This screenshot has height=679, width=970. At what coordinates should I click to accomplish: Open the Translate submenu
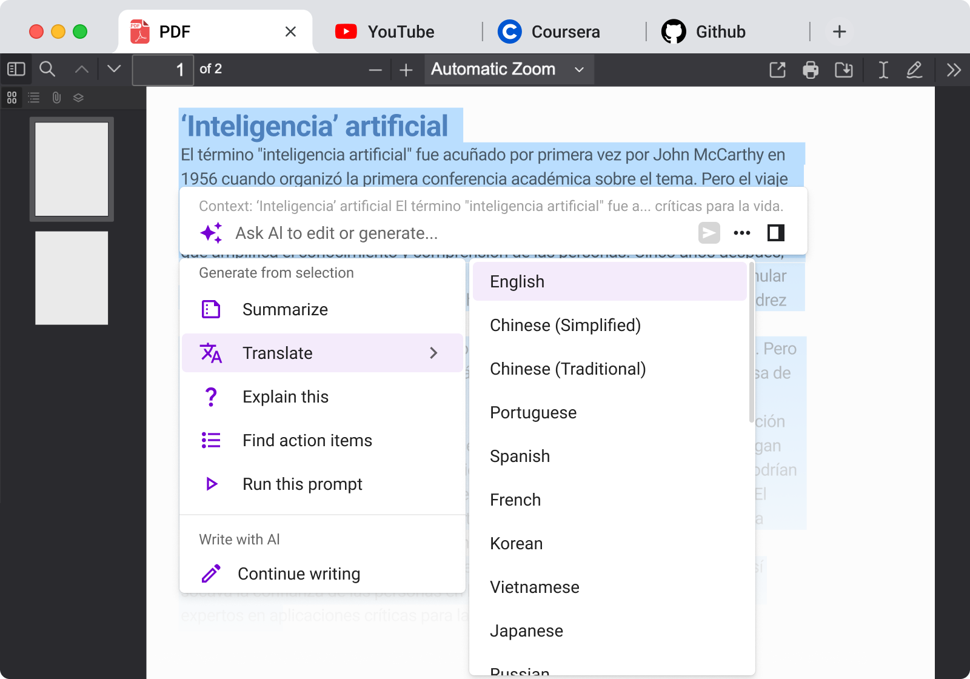coord(323,353)
